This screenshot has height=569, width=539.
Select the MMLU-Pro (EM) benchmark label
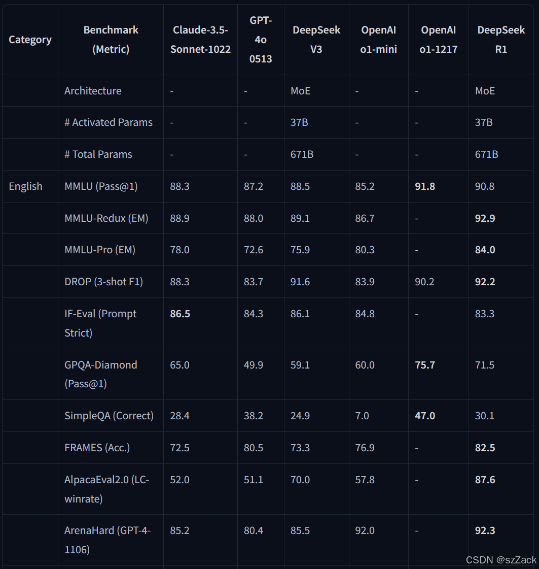[100, 250]
